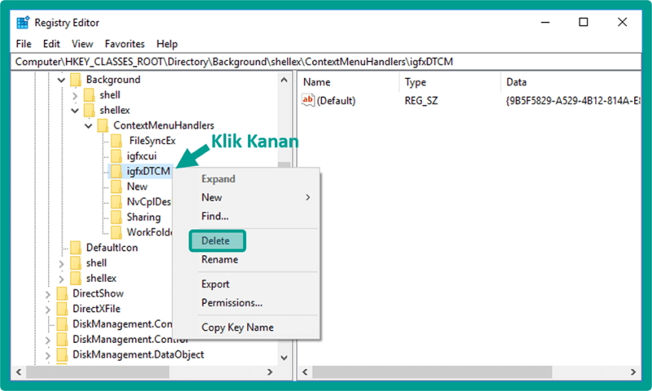Viewport: 652px width, 391px height.
Task: Open the View menu
Action: pos(82,44)
